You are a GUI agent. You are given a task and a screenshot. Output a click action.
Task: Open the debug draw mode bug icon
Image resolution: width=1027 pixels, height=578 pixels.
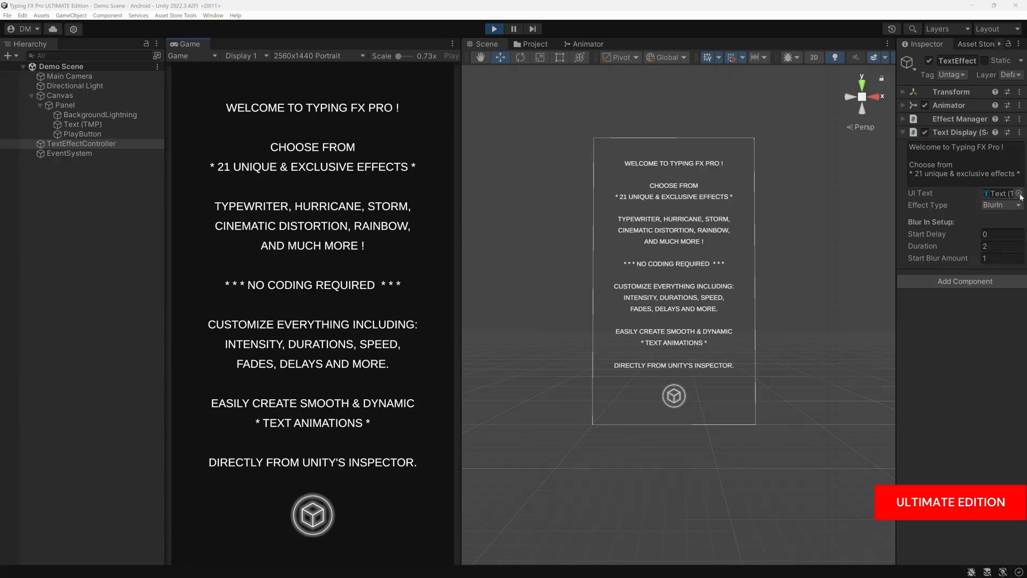pos(787,57)
